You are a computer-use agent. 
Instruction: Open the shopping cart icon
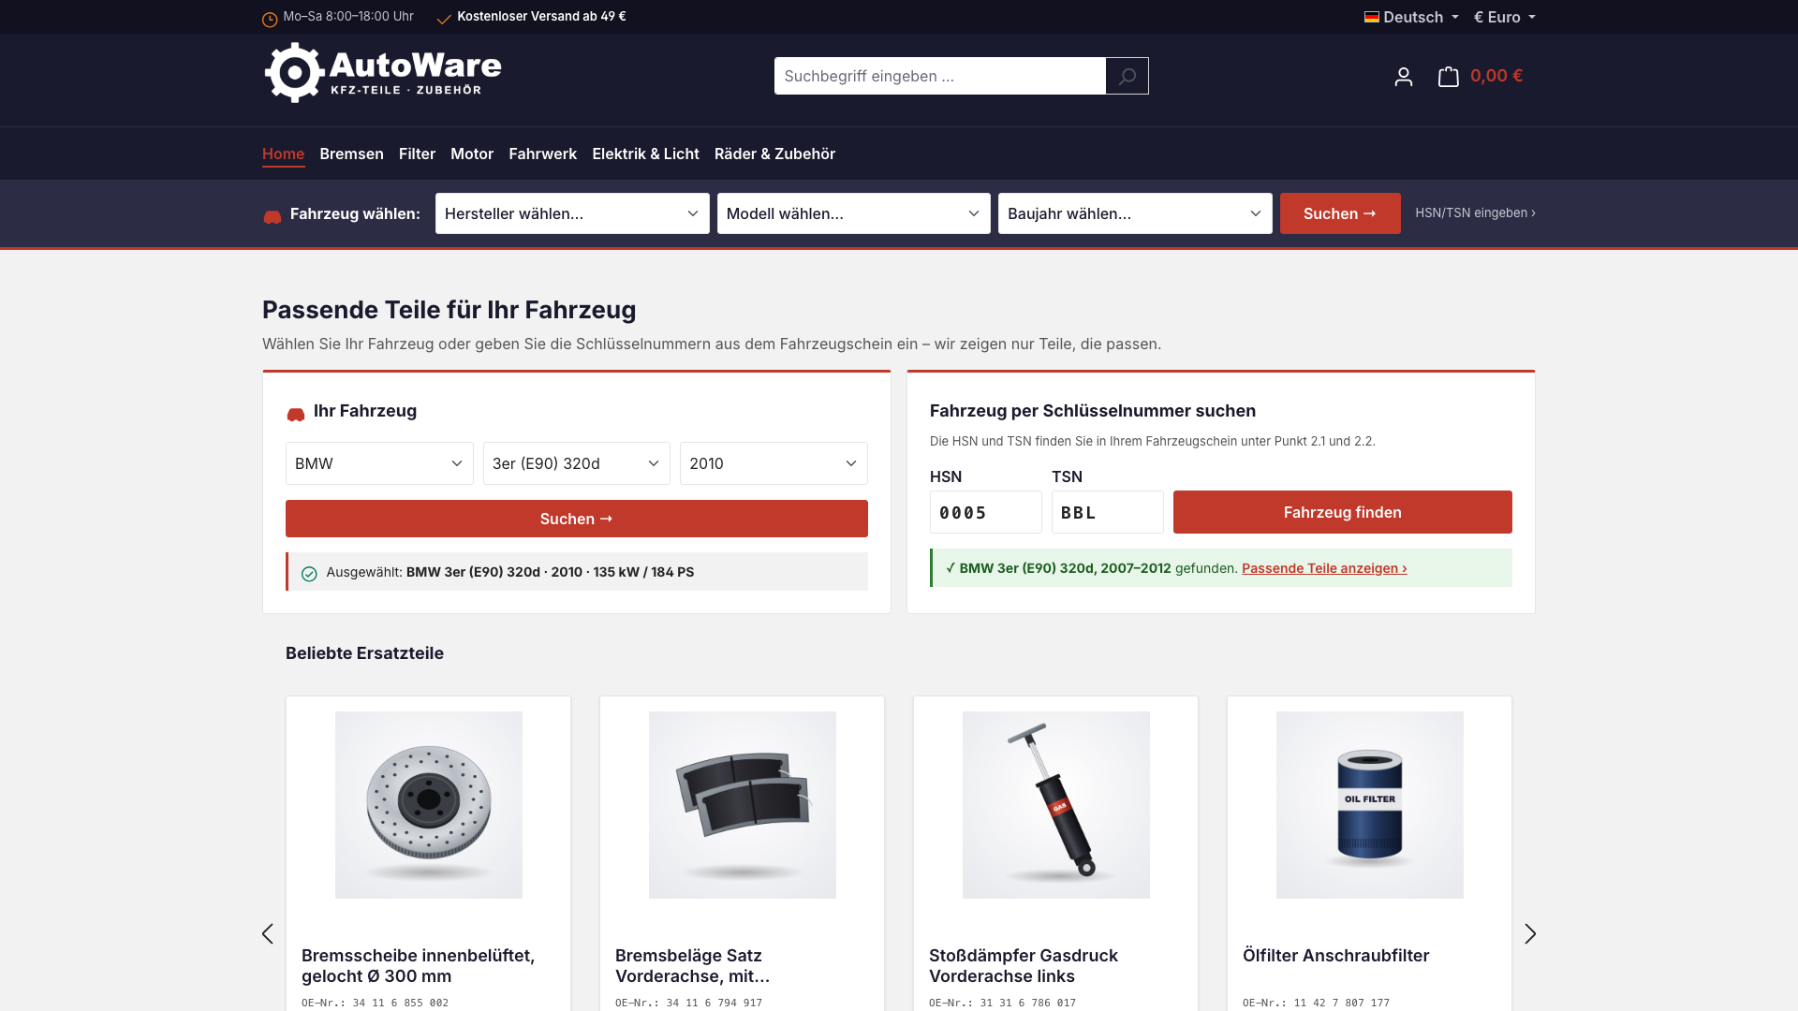pyautogui.click(x=1448, y=77)
